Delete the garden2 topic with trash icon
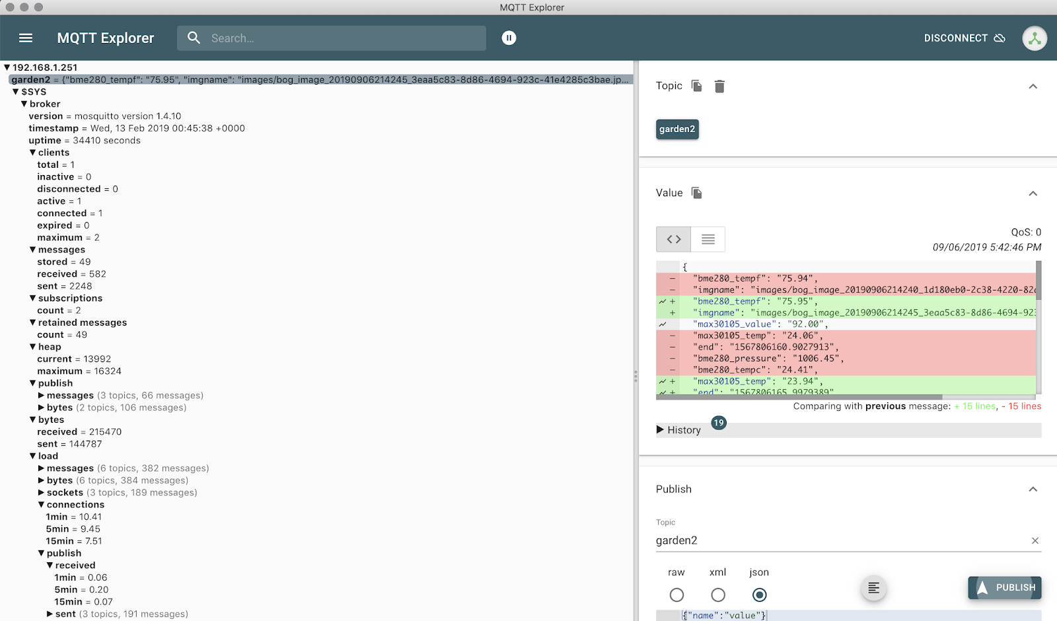This screenshot has height=621, width=1057. pos(719,86)
